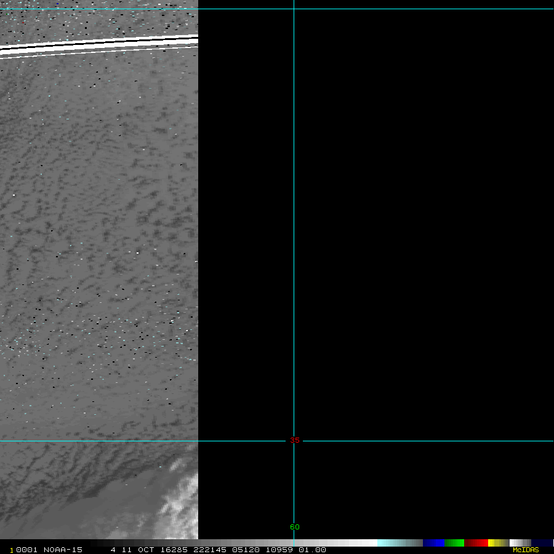Click the 11 OCT date text
554x554 pixels.
137,550
